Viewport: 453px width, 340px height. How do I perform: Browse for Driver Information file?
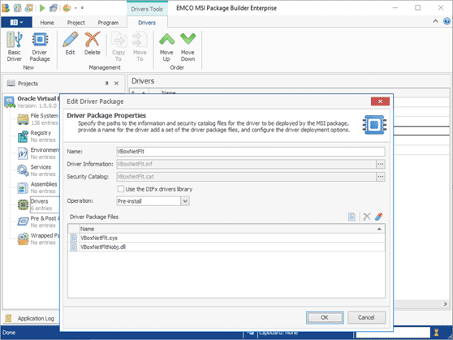pyautogui.click(x=381, y=164)
